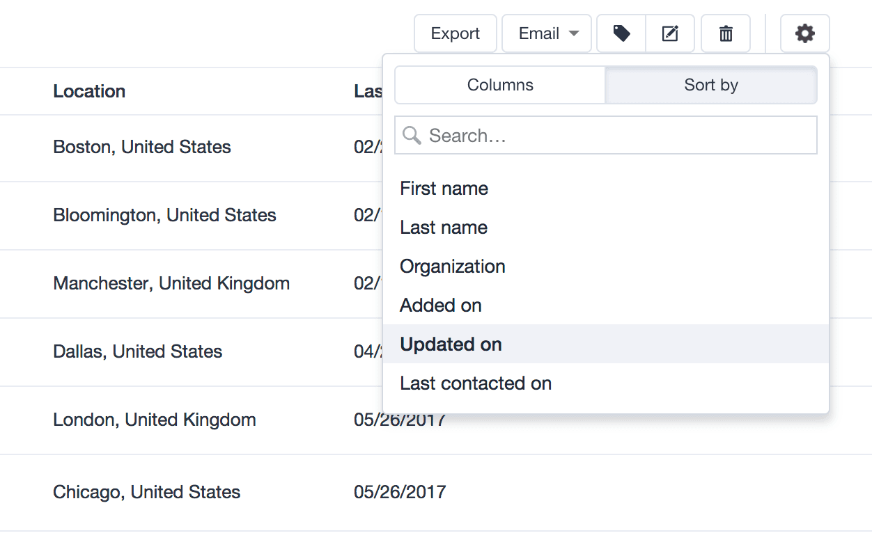Switch to the Sort by tab
The image size is (872, 540).
pos(711,85)
